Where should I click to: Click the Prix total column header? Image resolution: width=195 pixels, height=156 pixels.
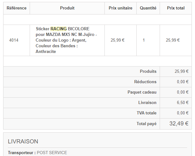[176, 8]
